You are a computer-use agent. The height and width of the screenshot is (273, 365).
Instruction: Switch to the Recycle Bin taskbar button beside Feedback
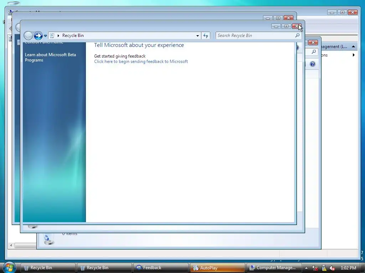click(104, 268)
